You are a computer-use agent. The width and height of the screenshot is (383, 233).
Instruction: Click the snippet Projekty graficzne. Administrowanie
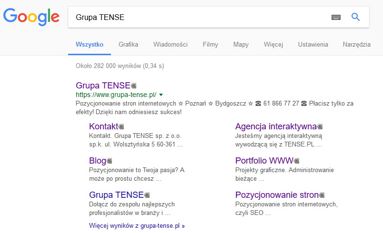(284, 174)
